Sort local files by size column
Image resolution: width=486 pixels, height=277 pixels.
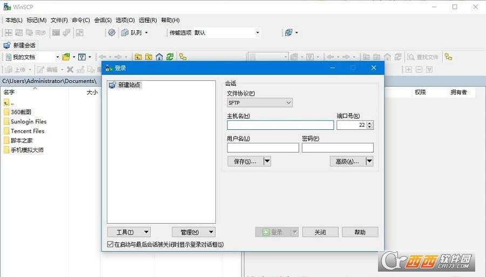[x=84, y=92]
